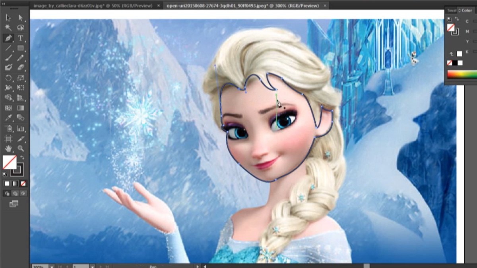Select the Pen tool

click(x=8, y=38)
